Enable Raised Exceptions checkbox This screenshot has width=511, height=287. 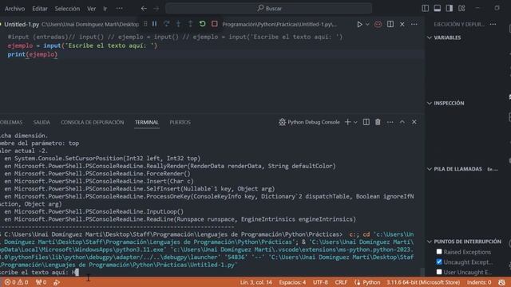(439, 252)
